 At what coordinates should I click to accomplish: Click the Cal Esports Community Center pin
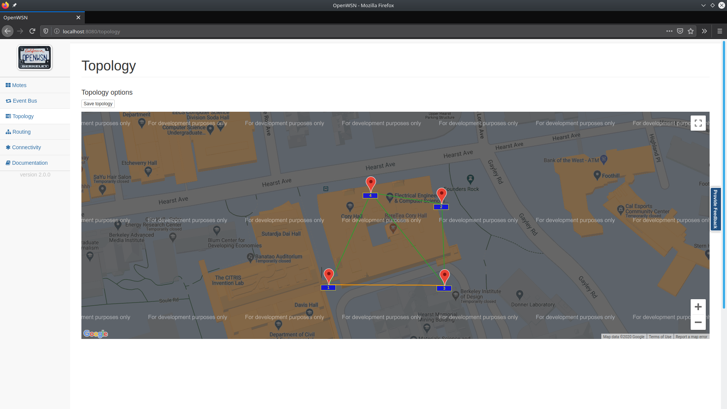point(621,209)
